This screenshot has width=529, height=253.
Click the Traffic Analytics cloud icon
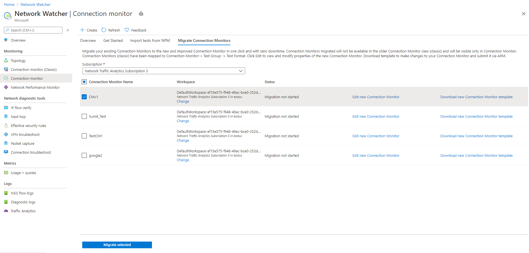6,211
